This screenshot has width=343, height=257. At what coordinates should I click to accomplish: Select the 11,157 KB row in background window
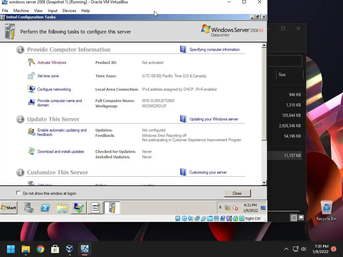point(285,155)
